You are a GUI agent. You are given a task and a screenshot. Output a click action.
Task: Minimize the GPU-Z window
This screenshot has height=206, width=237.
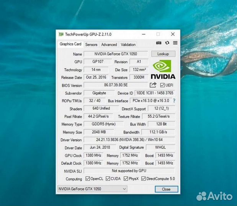click(144, 34)
